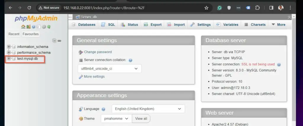Click the phpMyAdmin logo

click(36, 19)
